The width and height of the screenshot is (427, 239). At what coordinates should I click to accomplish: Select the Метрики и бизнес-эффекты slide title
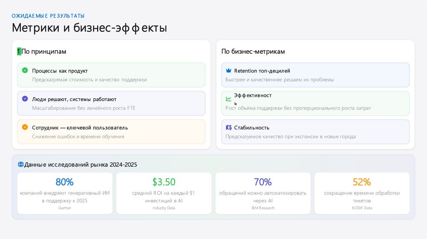[x=89, y=28]
